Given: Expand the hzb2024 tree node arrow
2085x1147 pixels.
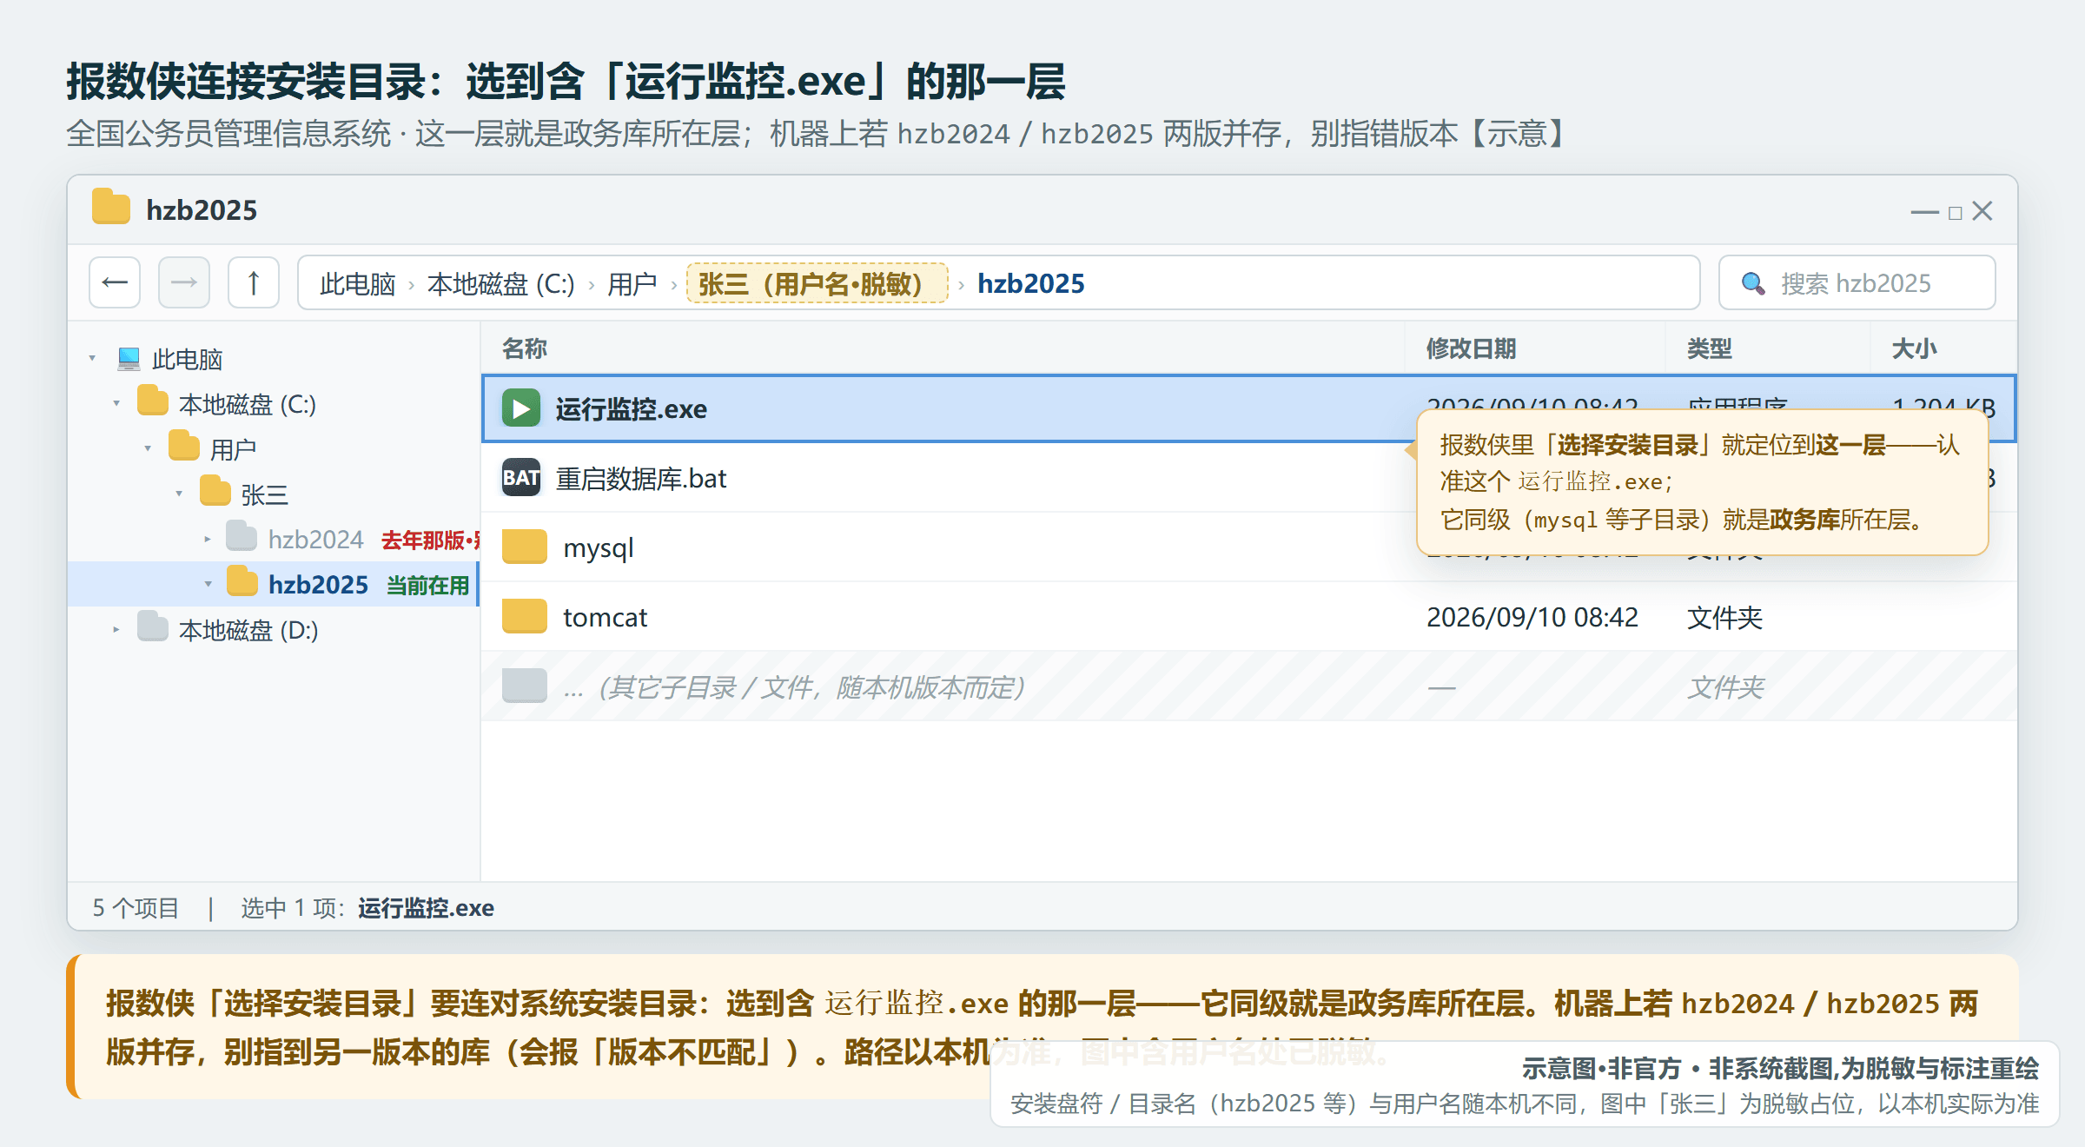Looking at the screenshot, I should tap(207, 539).
